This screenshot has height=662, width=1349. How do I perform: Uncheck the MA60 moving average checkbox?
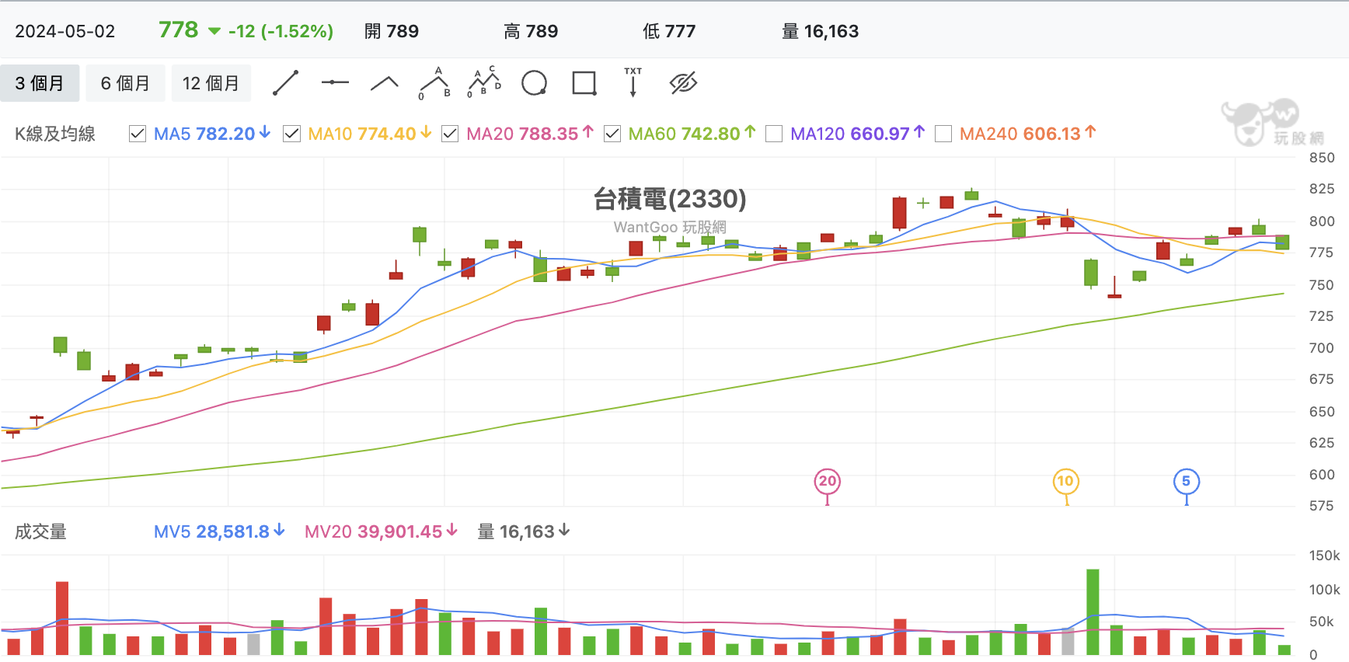pos(612,134)
